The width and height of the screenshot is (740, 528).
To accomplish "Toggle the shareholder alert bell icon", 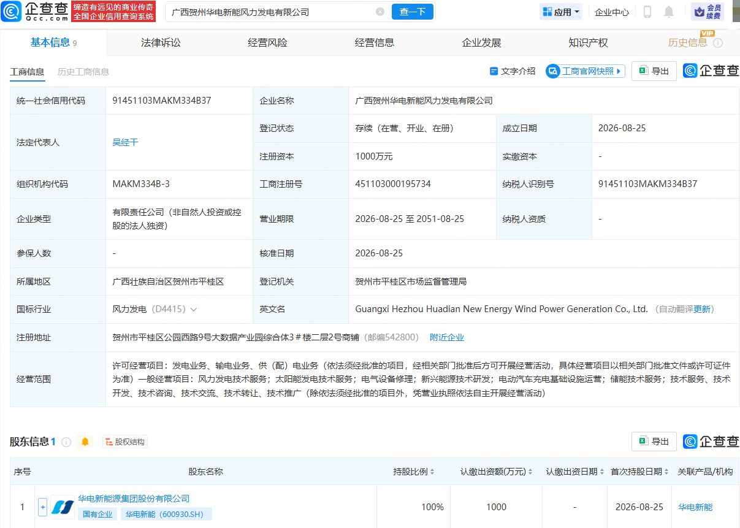I will coord(85,442).
